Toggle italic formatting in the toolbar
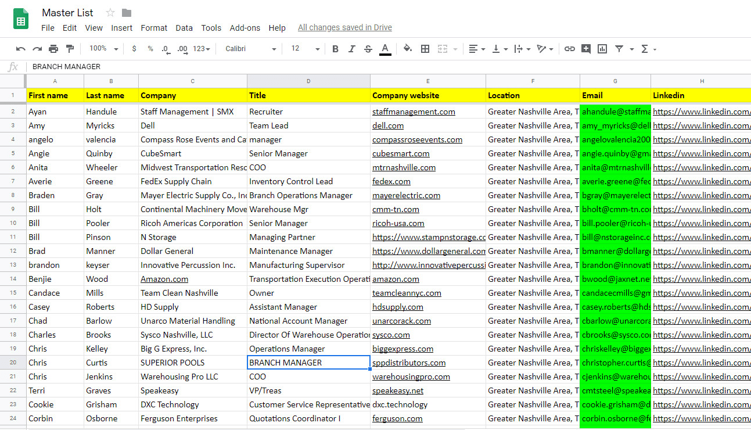The image size is (751, 430). [x=352, y=49]
